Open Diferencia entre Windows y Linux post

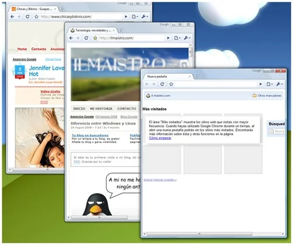coord(103,123)
